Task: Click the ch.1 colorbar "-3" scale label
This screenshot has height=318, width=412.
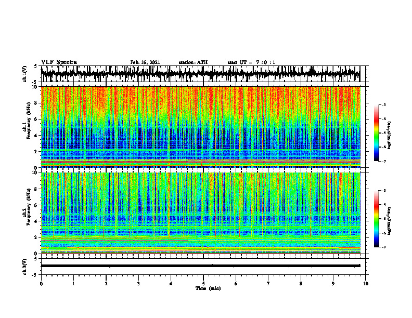Action: point(384,104)
